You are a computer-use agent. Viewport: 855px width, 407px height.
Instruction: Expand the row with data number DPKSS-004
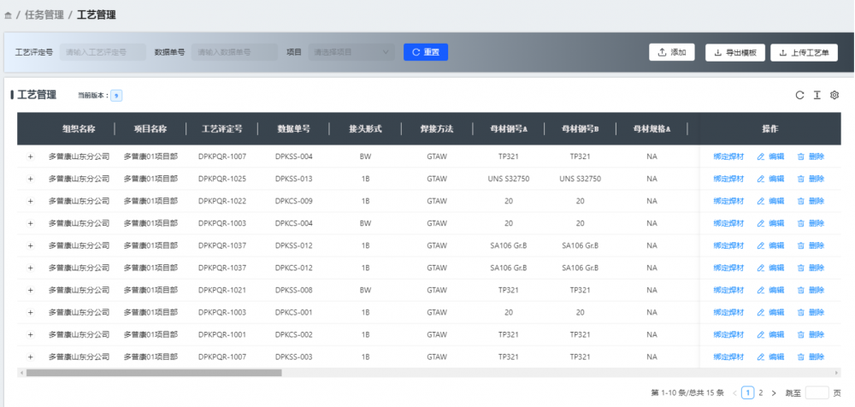(30, 156)
